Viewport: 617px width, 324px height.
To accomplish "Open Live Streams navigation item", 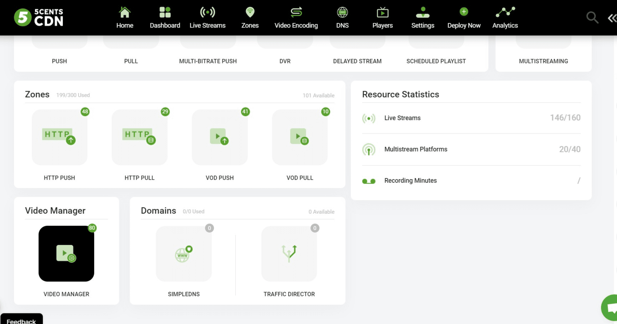I will pyautogui.click(x=207, y=18).
